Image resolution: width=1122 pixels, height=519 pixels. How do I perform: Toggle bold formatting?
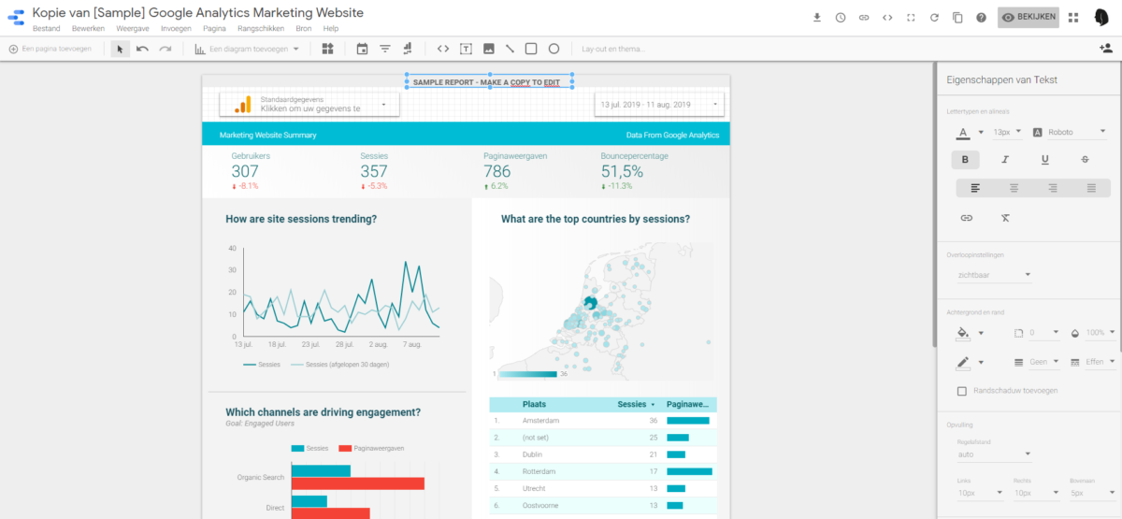(966, 160)
